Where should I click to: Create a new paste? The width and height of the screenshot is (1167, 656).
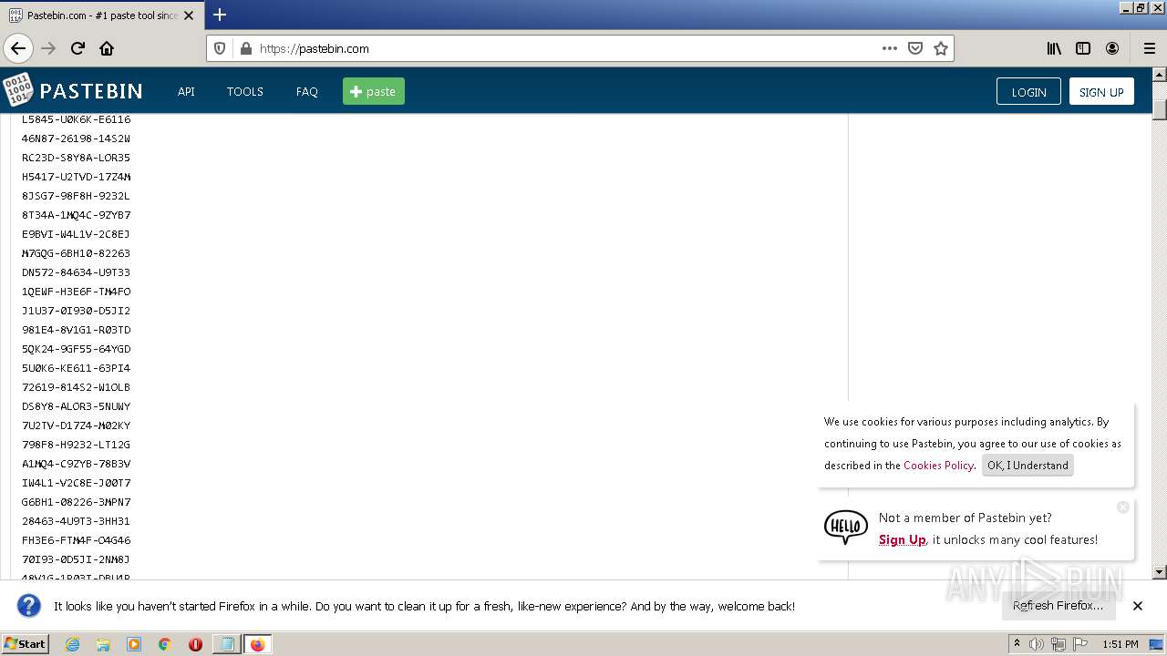coord(374,91)
